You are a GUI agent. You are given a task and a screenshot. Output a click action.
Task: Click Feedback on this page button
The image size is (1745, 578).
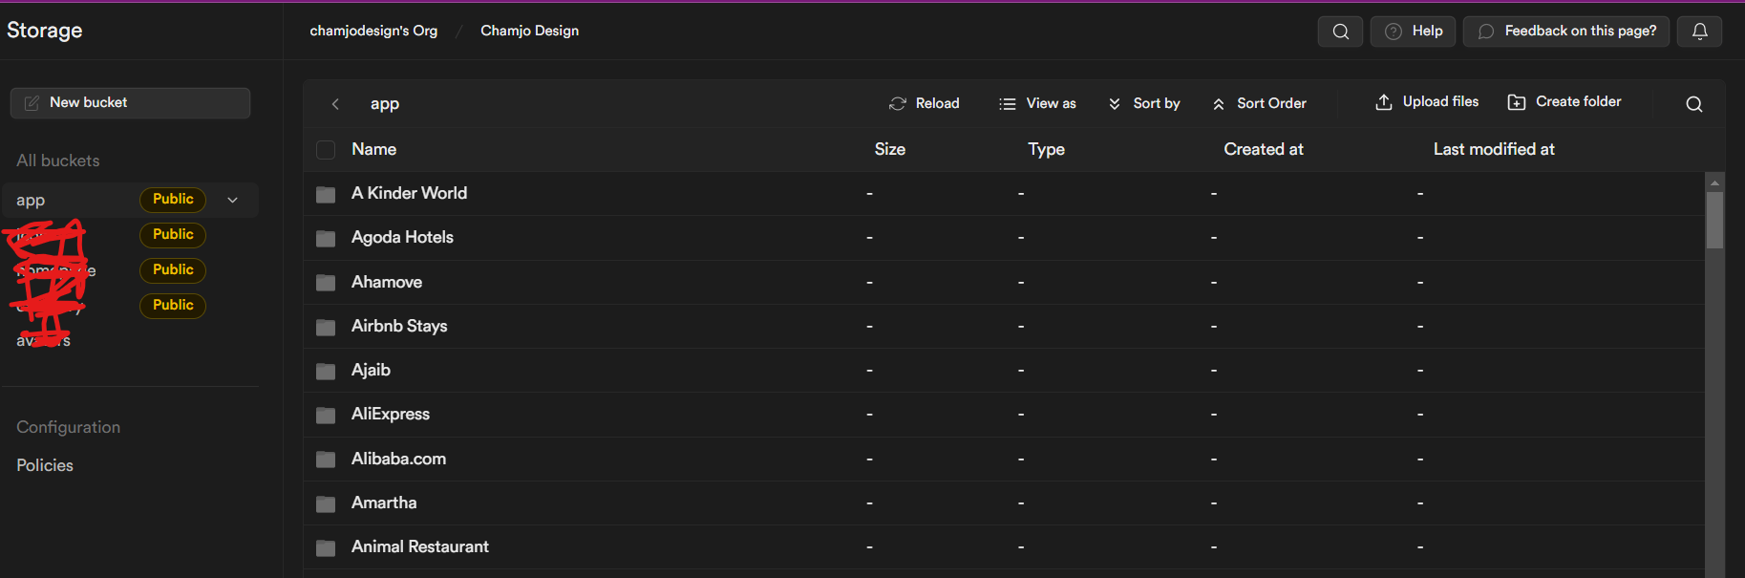click(x=1566, y=32)
